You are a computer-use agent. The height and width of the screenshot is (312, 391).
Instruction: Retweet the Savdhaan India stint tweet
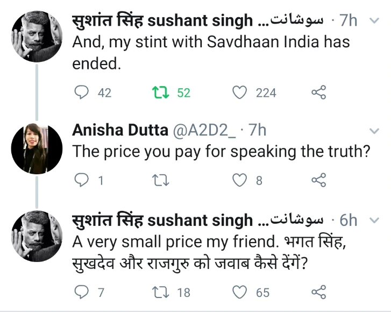158,93
